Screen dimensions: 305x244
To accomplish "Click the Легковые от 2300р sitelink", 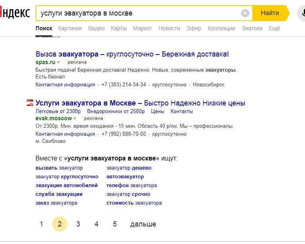I will pos(58,111).
